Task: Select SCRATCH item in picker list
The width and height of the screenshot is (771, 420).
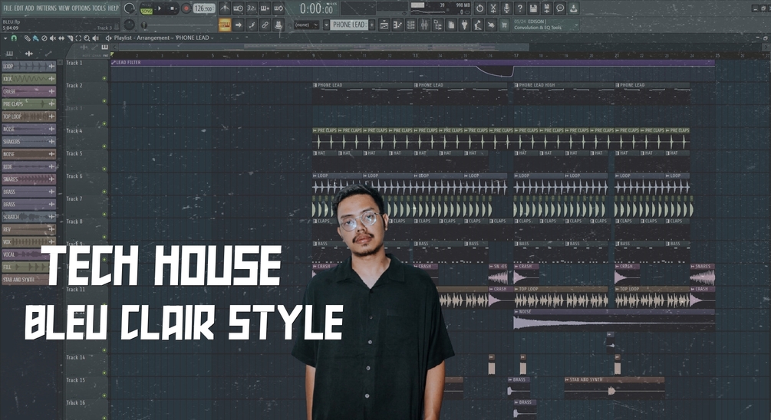Action: pyautogui.click(x=28, y=217)
